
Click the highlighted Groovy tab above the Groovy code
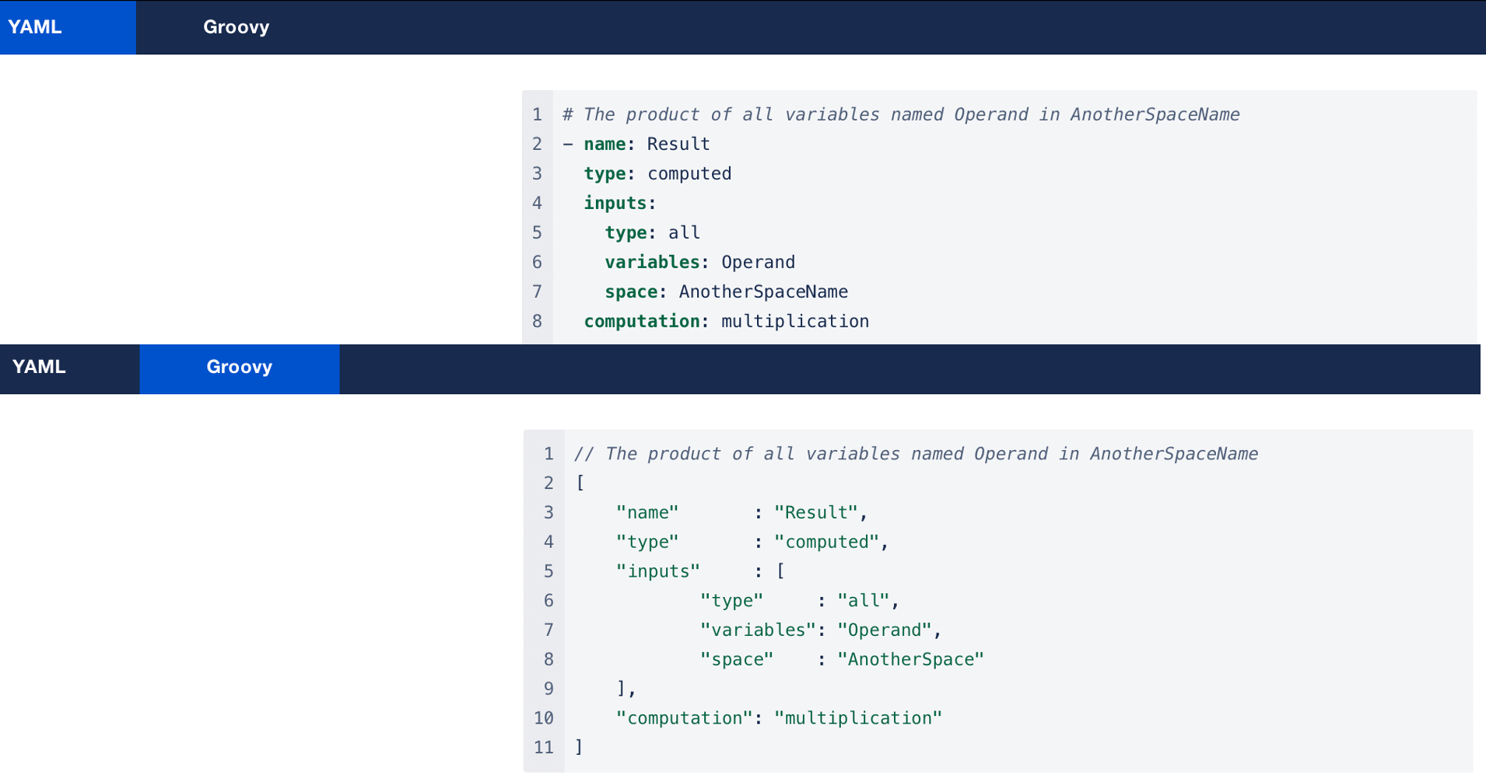tap(239, 367)
